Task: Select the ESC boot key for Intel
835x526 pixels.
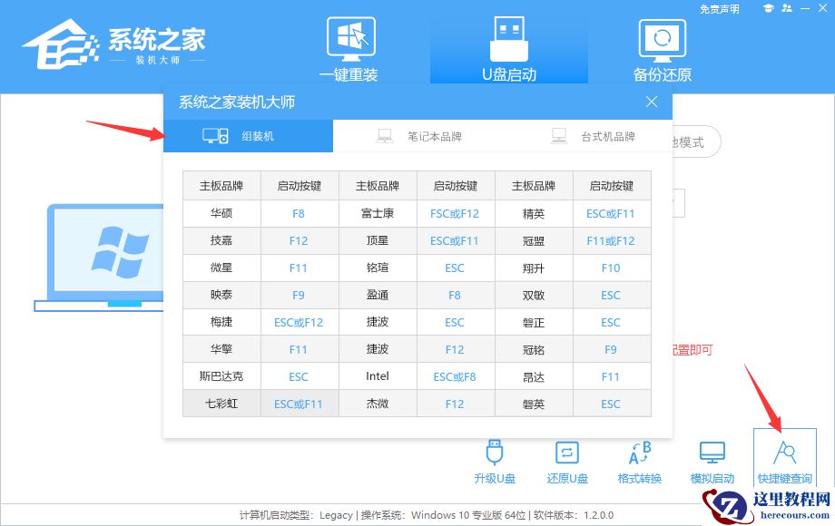Action: [x=455, y=375]
